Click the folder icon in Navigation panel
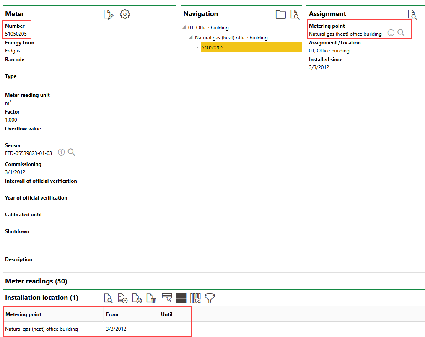Viewport: 425px width, 337px height. (280, 15)
